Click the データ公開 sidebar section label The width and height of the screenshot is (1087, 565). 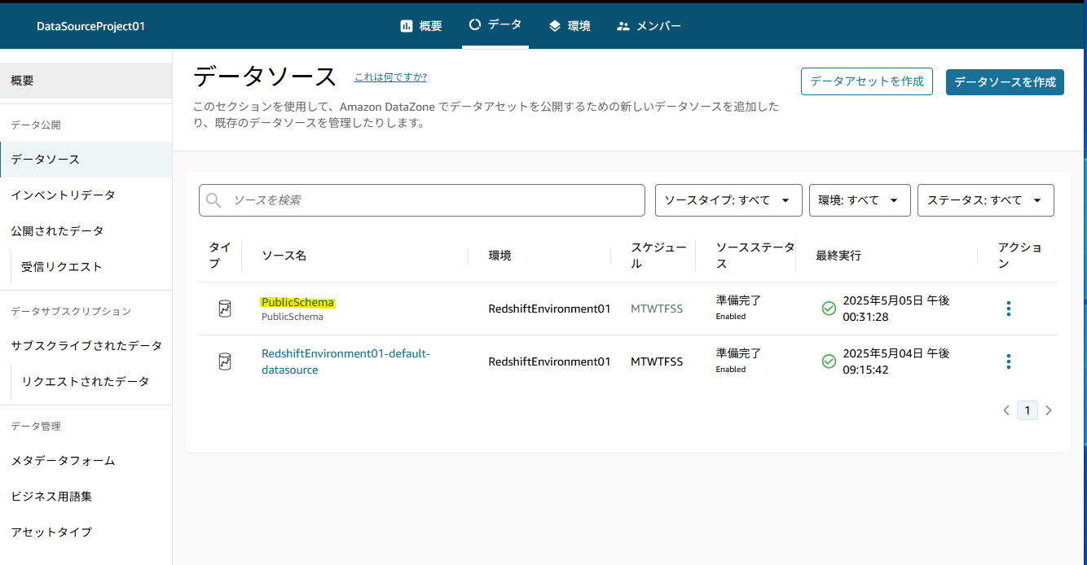(36, 125)
